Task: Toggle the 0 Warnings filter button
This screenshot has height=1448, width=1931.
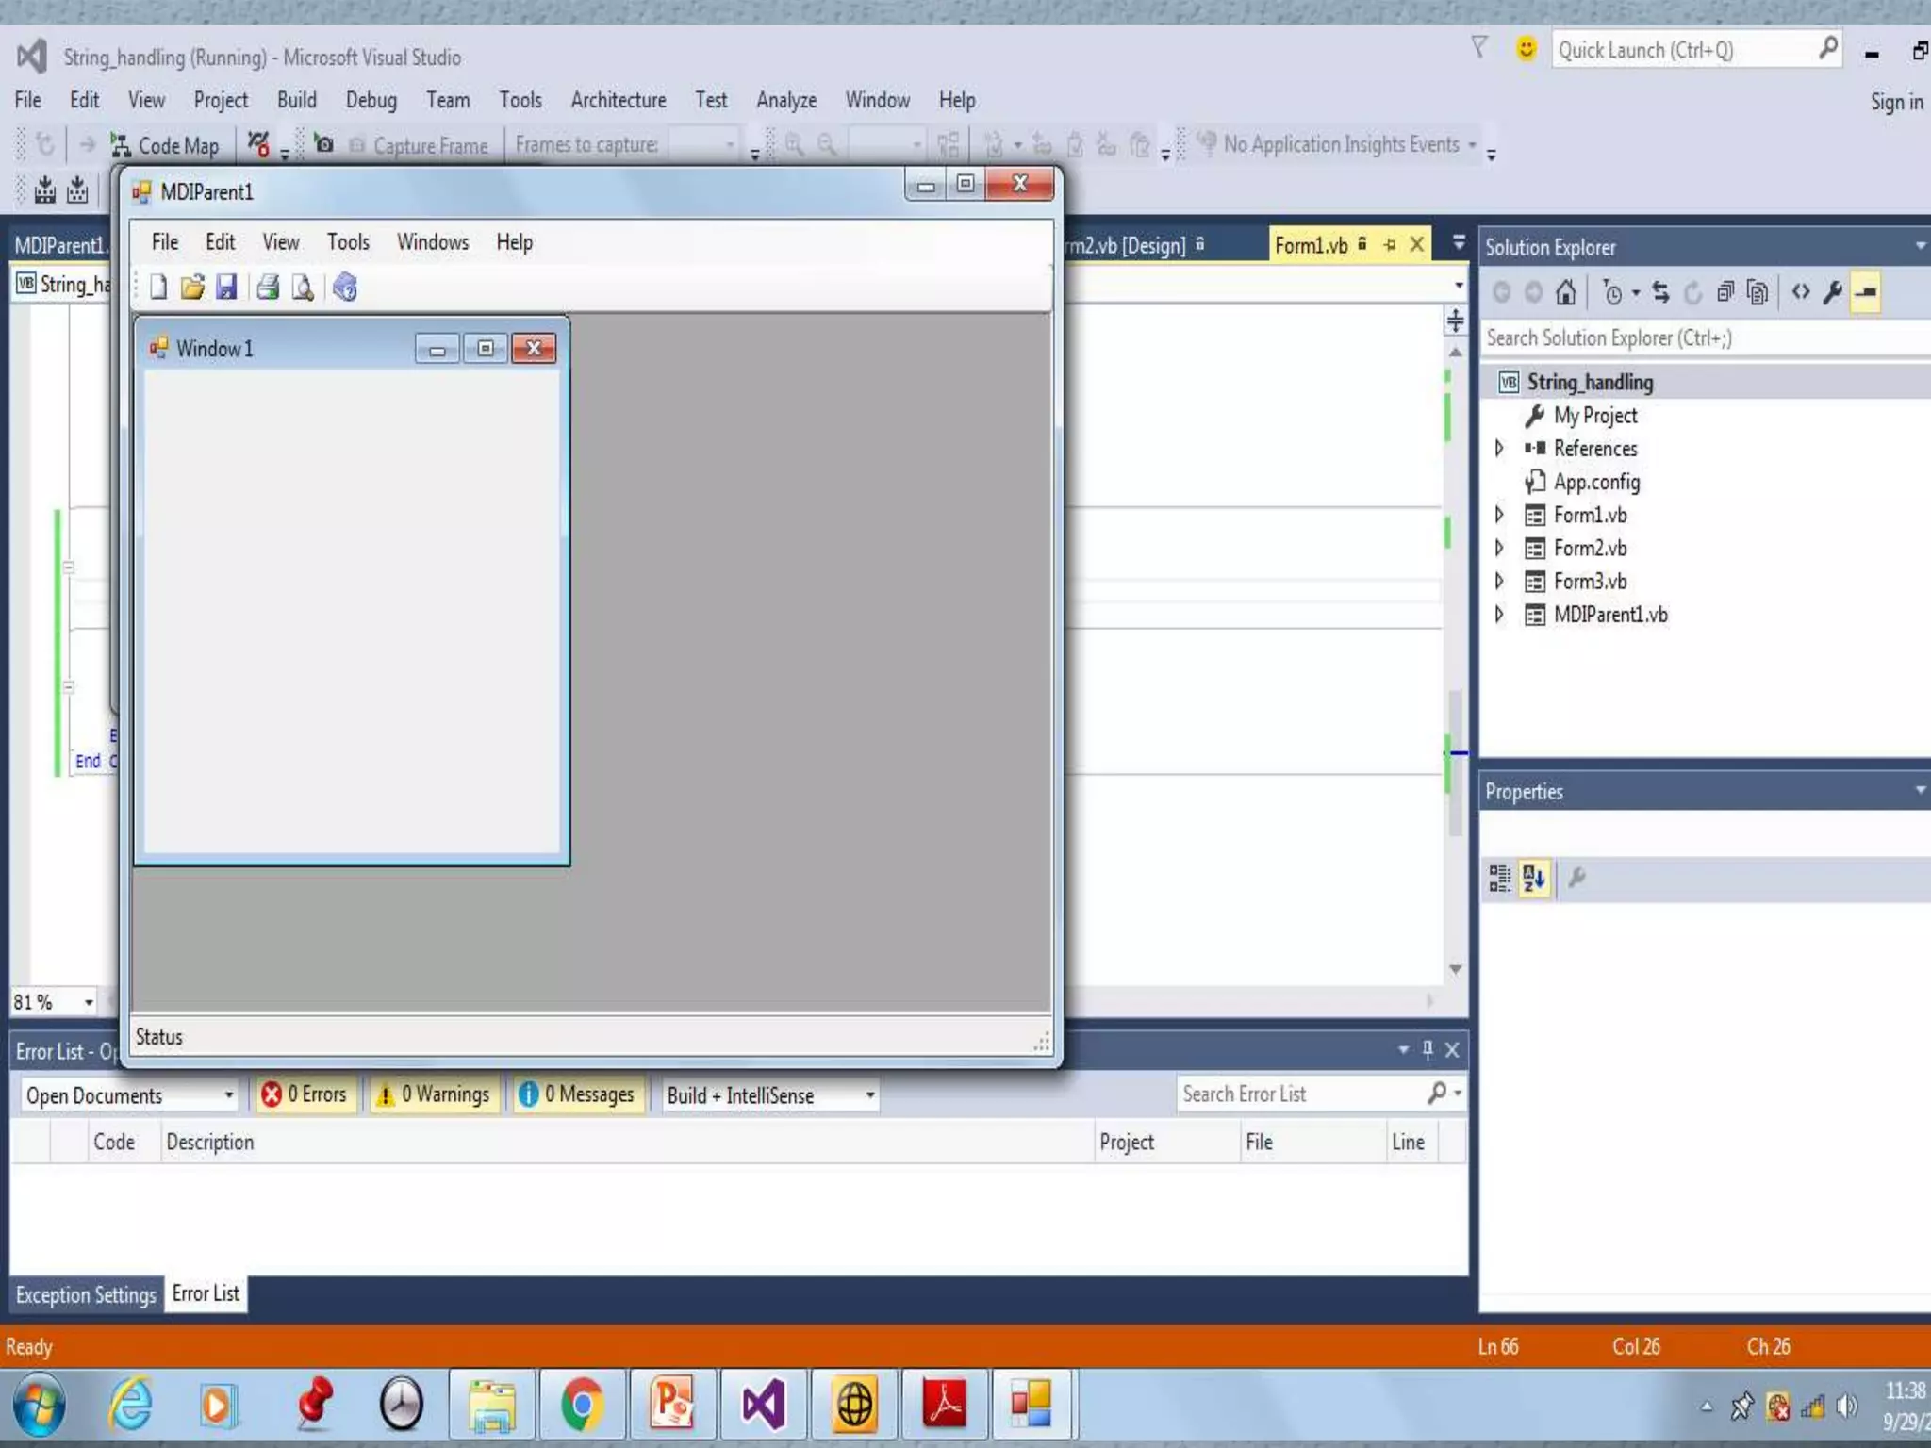Action: pos(434,1094)
